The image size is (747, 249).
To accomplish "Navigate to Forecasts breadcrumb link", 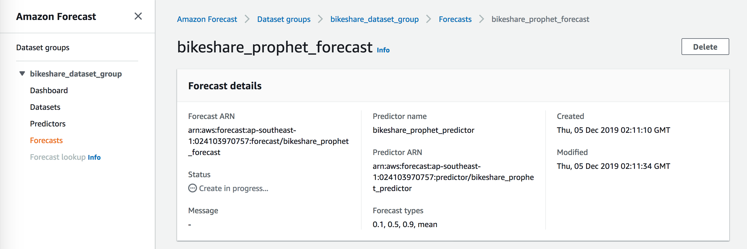I will 455,19.
